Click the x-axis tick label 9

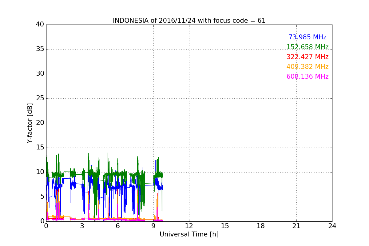(153, 226)
